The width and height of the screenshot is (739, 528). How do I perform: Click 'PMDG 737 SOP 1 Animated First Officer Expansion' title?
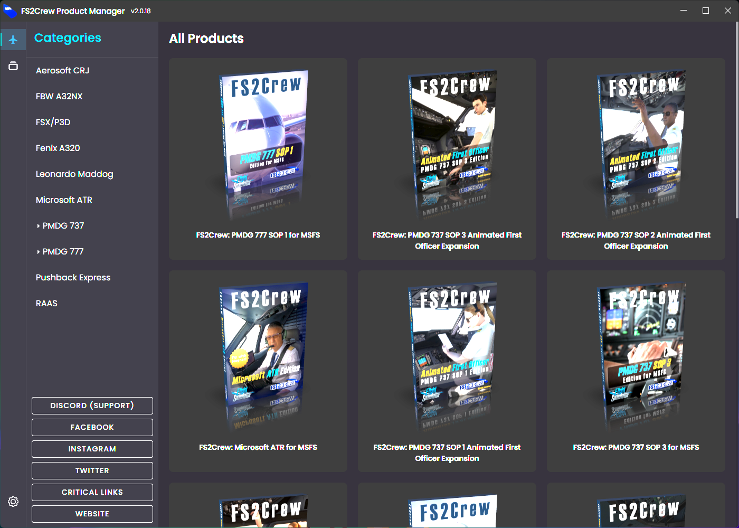447,452
